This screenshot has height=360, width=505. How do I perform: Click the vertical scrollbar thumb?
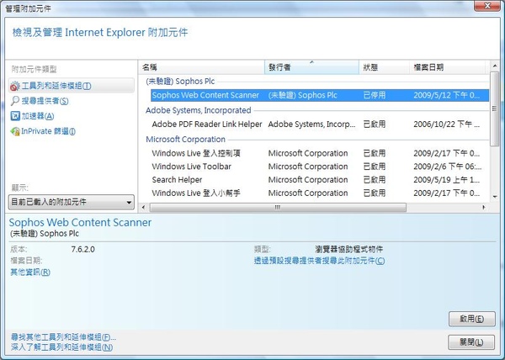(495, 109)
